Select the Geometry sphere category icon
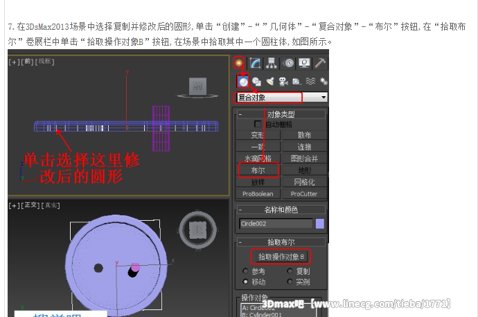The image size is (478, 317). (x=243, y=81)
